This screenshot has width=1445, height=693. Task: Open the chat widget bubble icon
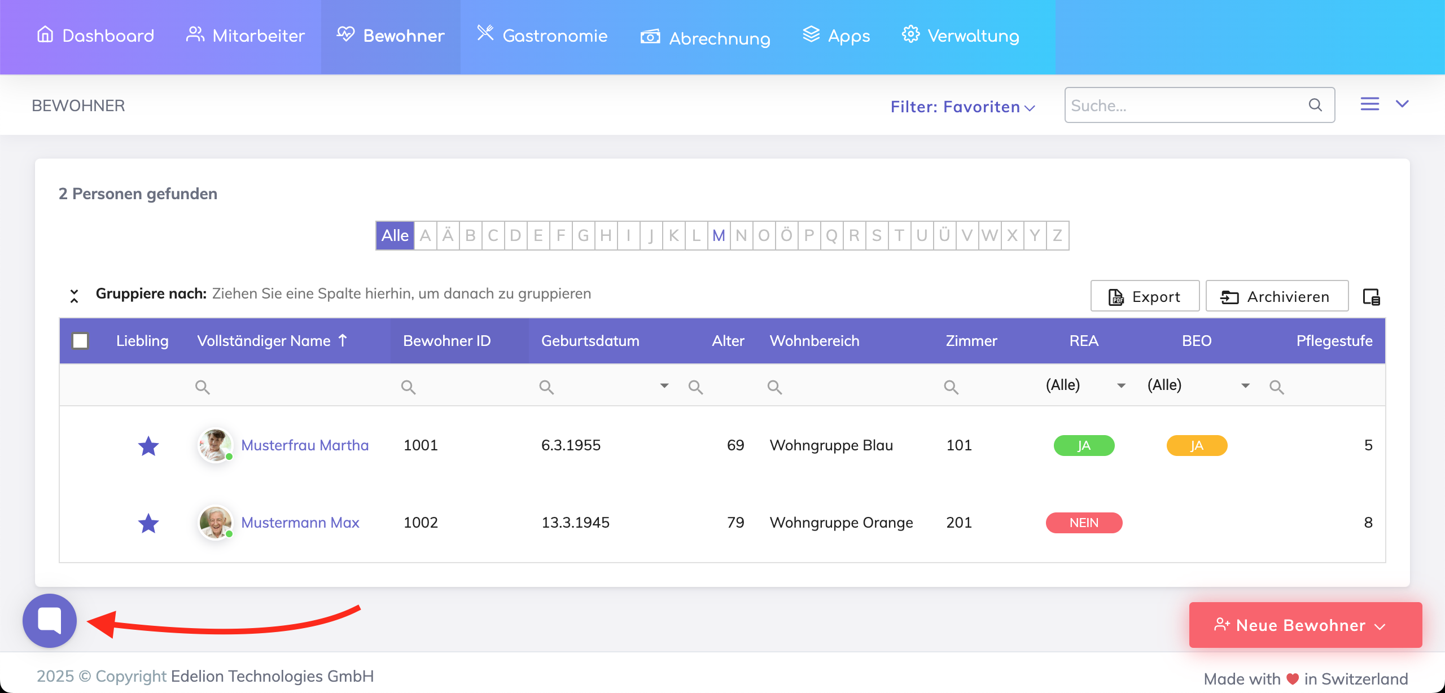coord(50,620)
